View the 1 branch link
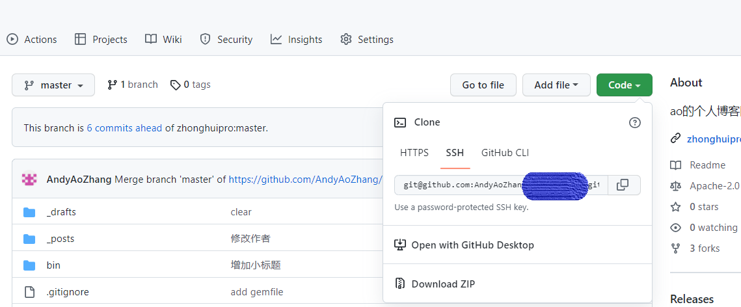Screen dimensions: 741x307 click(133, 85)
